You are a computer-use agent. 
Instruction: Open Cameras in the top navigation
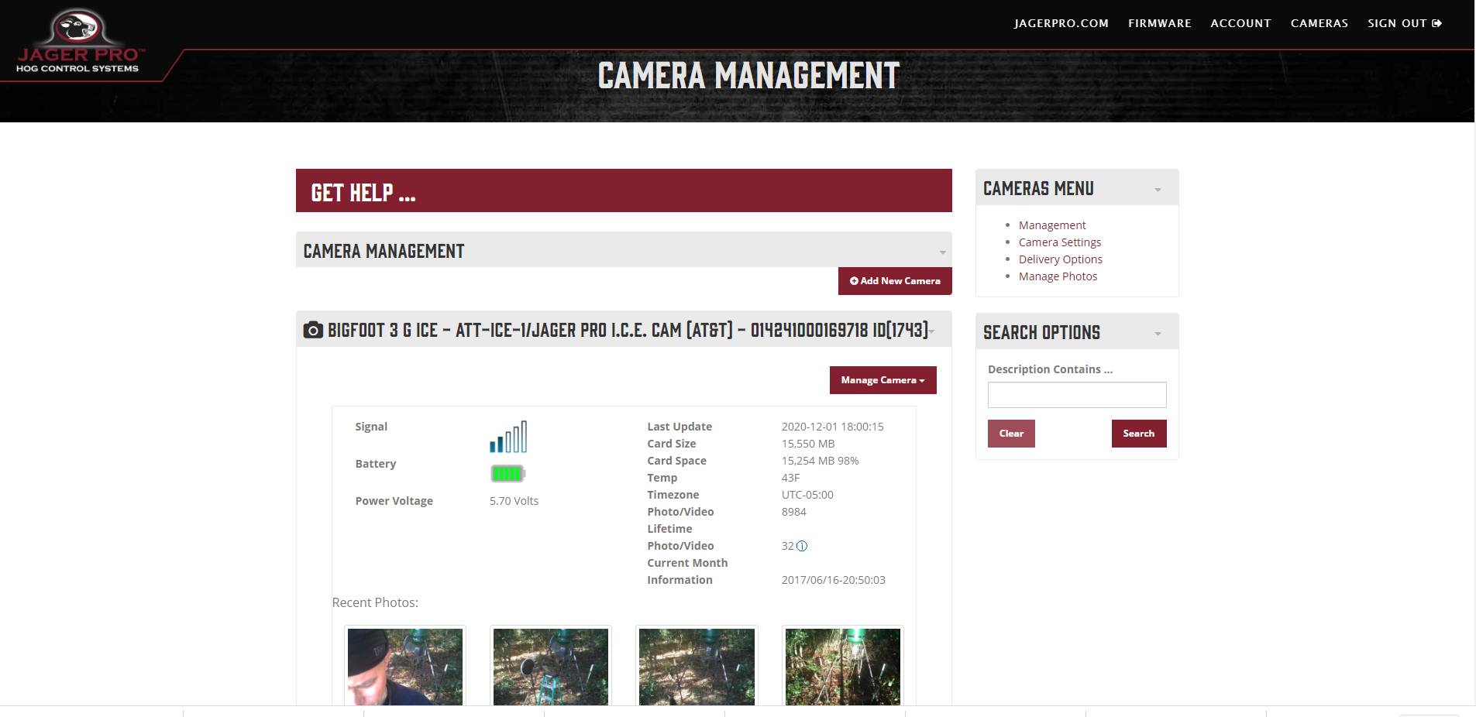(x=1319, y=23)
